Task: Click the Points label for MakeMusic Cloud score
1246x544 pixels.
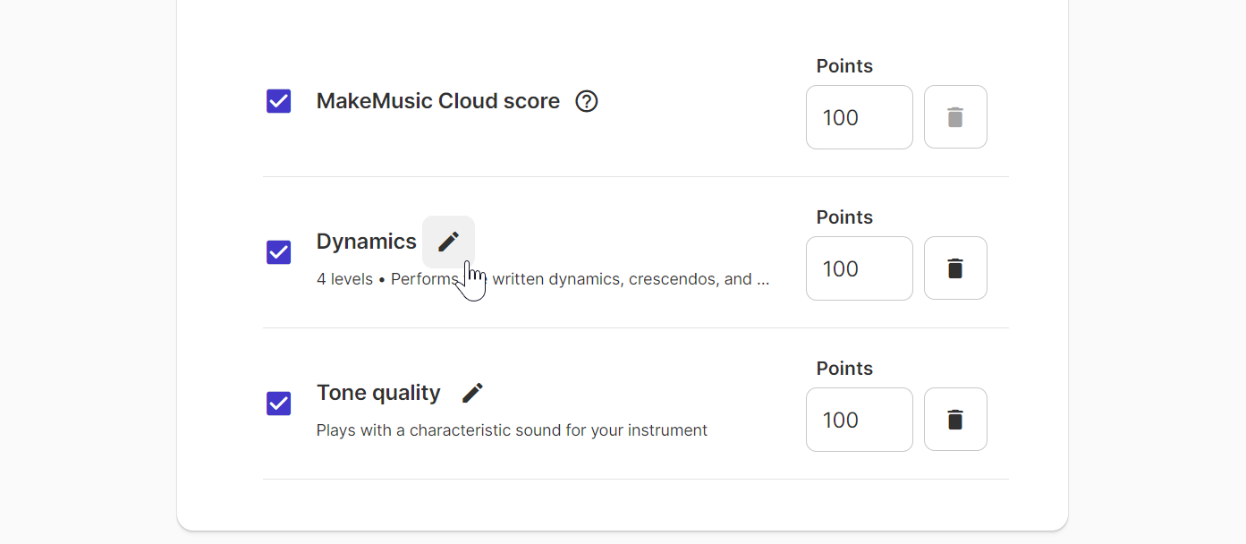Action: coord(844,66)
